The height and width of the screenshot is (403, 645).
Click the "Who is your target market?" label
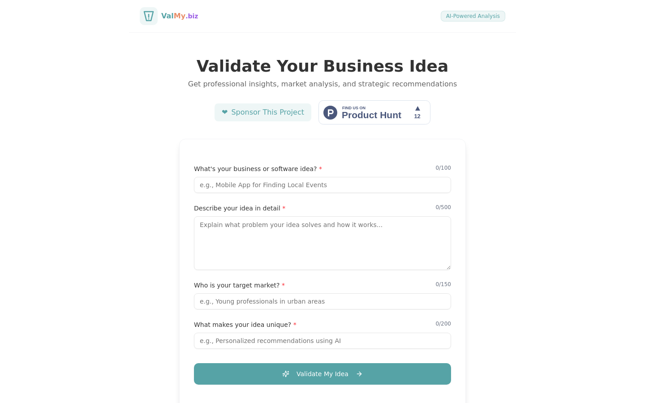pyautogui.click(x=236, y=285)
